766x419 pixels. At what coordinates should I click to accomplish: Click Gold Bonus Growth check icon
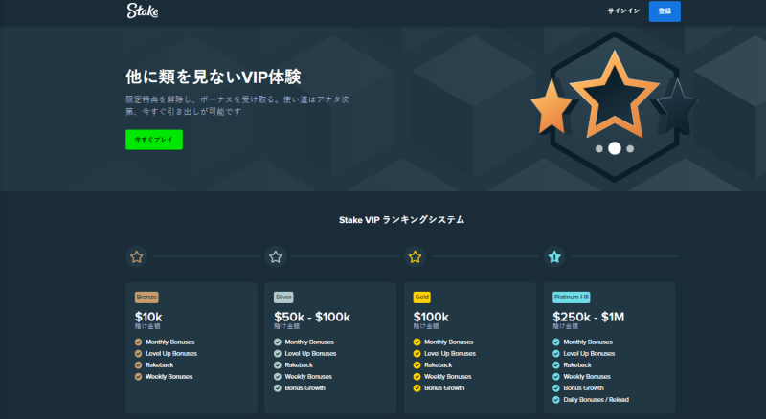tap(417, 388)
